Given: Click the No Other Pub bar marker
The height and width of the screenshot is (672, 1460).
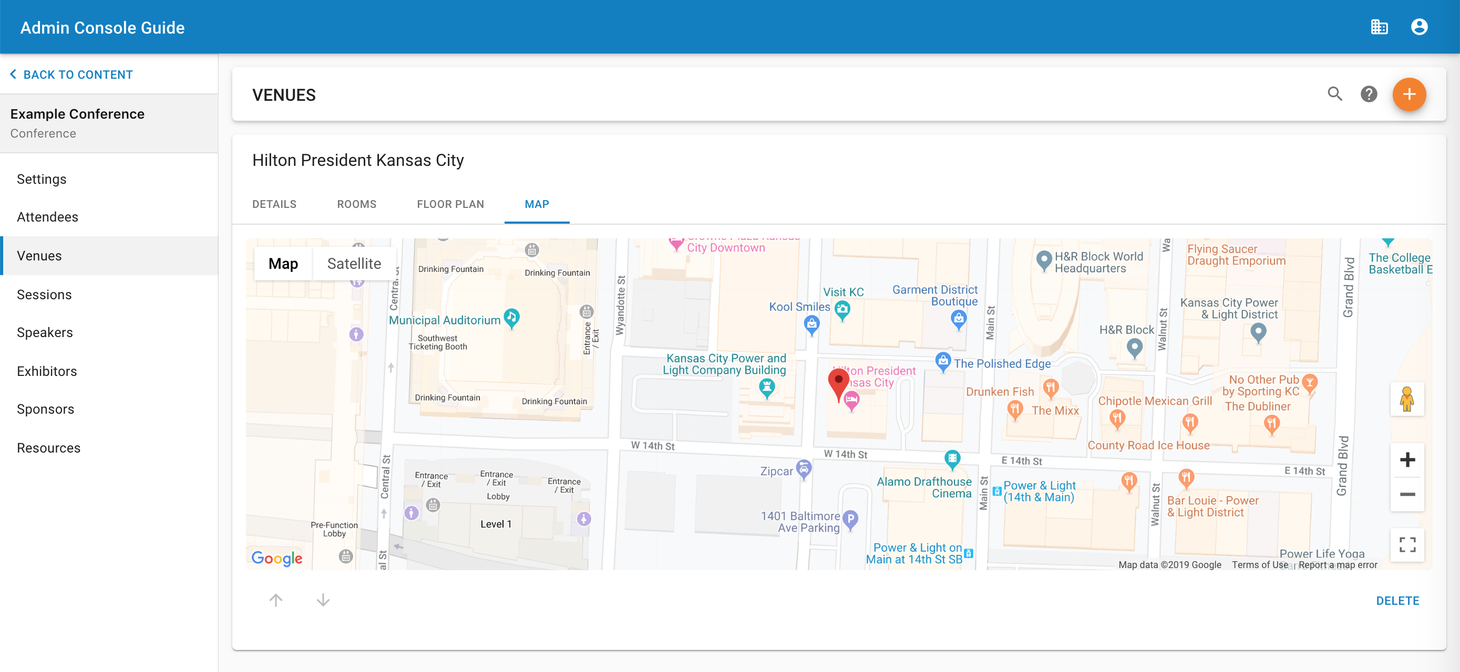Looking at the screenshot, I should coord(1309,384).
